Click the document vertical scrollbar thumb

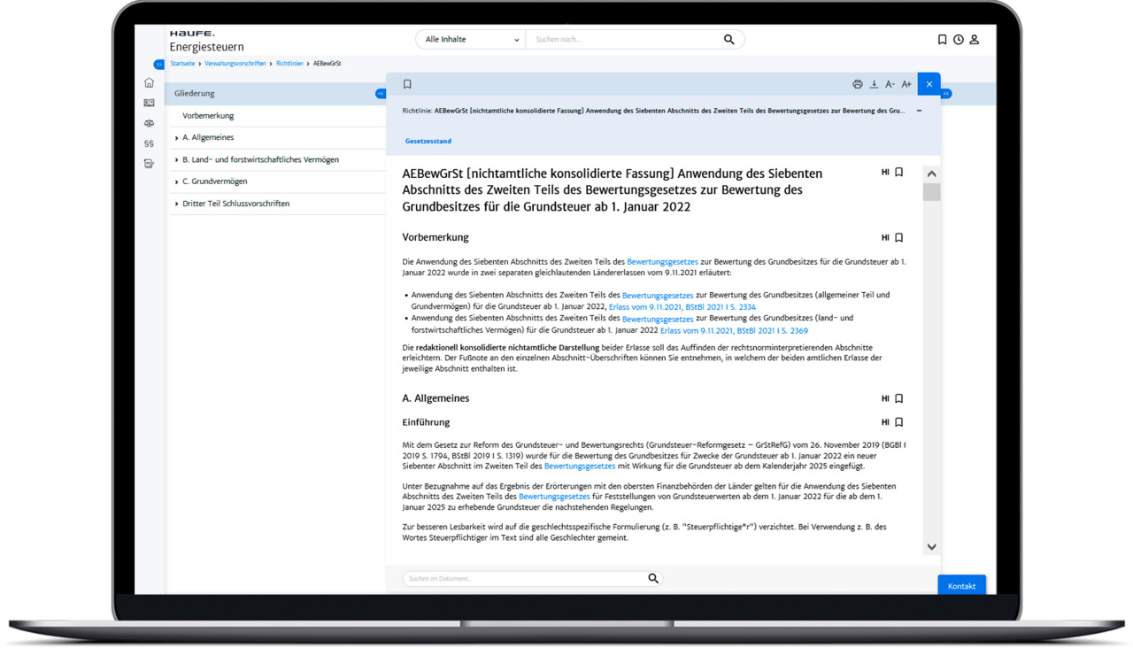point(931,192)
